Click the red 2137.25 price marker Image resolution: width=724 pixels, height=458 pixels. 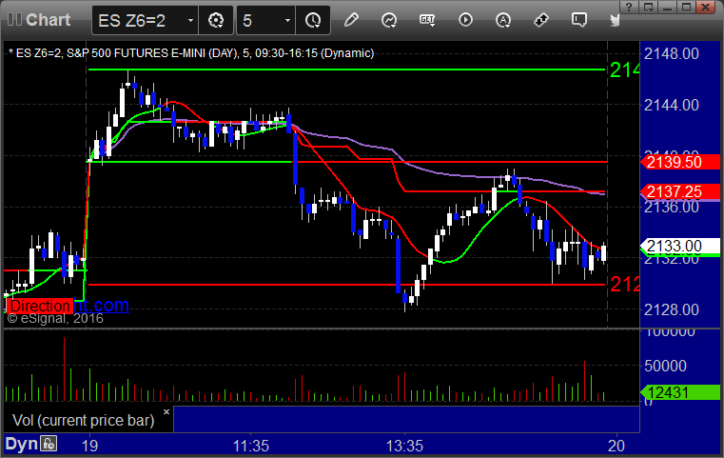tap(679, 191)
